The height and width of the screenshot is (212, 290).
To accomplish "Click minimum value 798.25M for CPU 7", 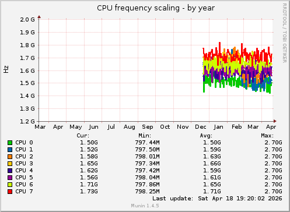I will 147,192.
